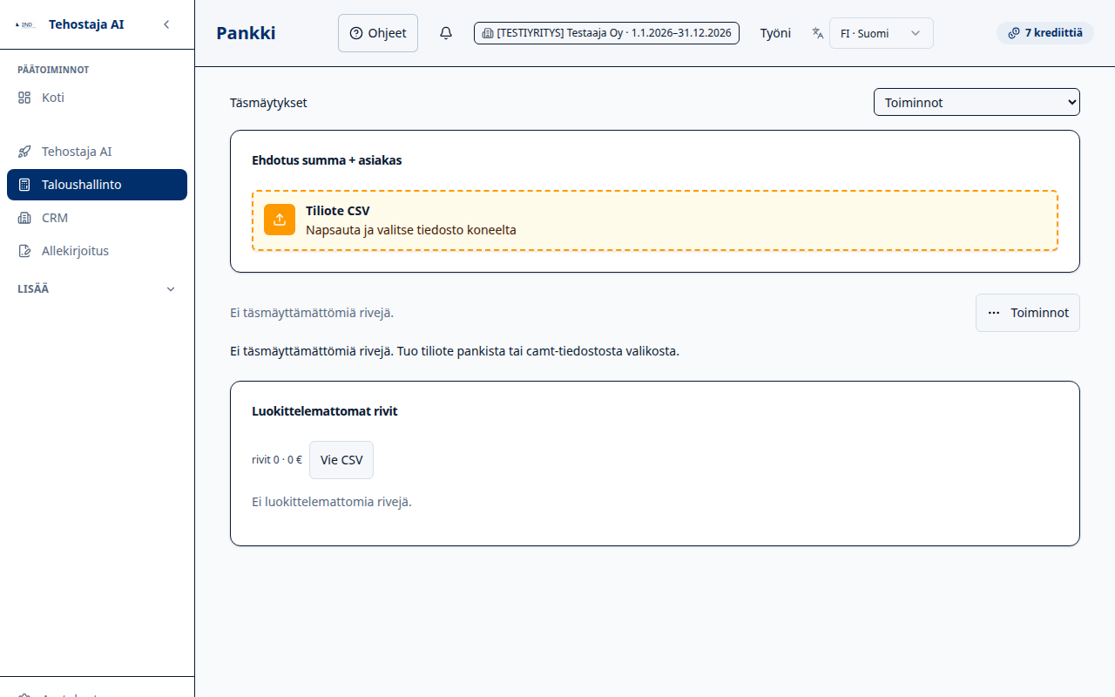Click the orange upload icon for Tiliote CSV
Viewport: 1115px width, 697px height.
280,220
